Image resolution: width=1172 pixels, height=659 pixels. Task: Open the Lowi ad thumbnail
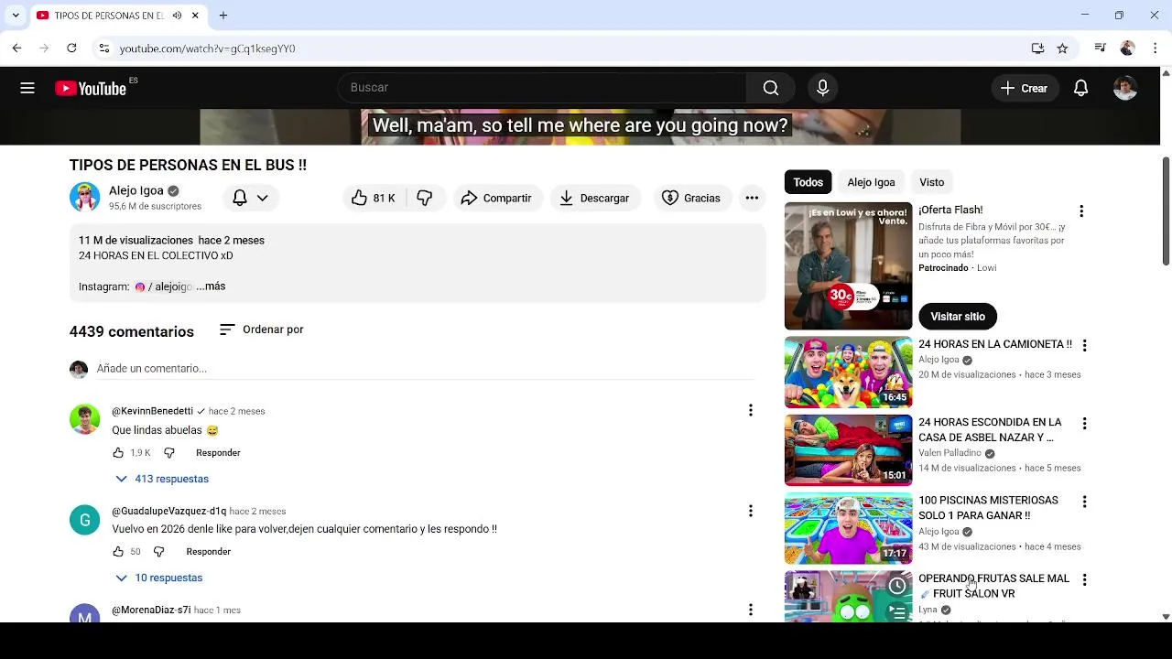pos(848,266)
